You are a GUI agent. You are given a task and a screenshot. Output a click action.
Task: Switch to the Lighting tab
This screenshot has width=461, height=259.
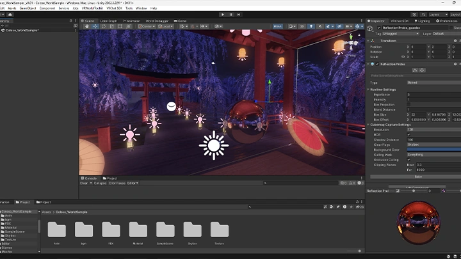click(422, 21)
